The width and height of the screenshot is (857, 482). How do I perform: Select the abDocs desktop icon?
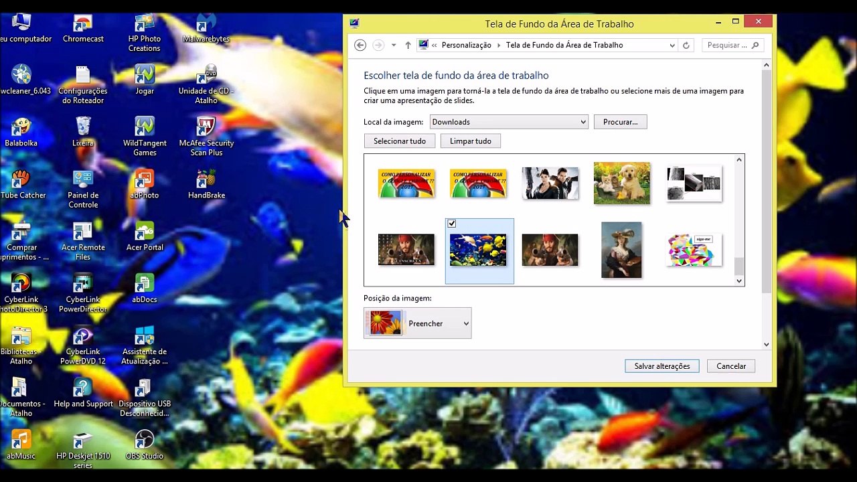click(145, 289)
